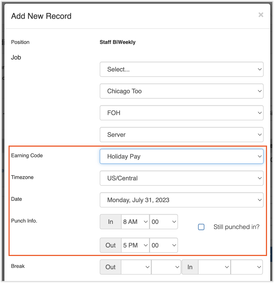The width and height of the screenshot is (275, 284).
Task: Open the US/Central timezone dropdown
Action: click(x=182, y=178)
